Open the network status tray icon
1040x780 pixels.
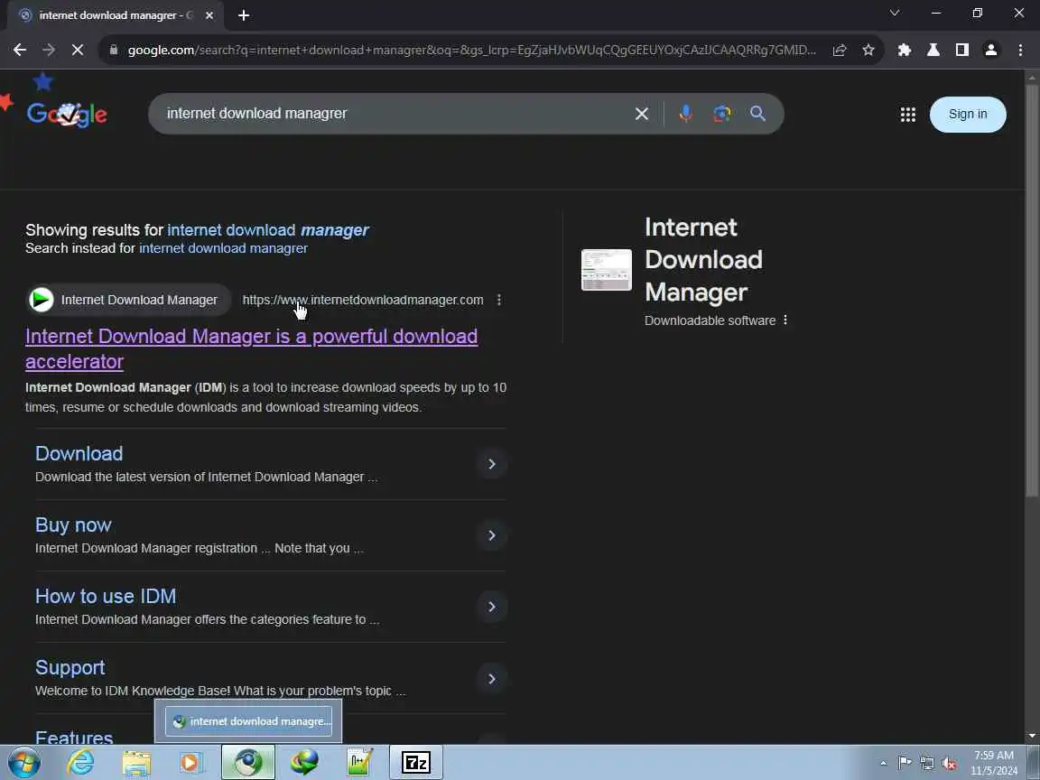(927, 764)
